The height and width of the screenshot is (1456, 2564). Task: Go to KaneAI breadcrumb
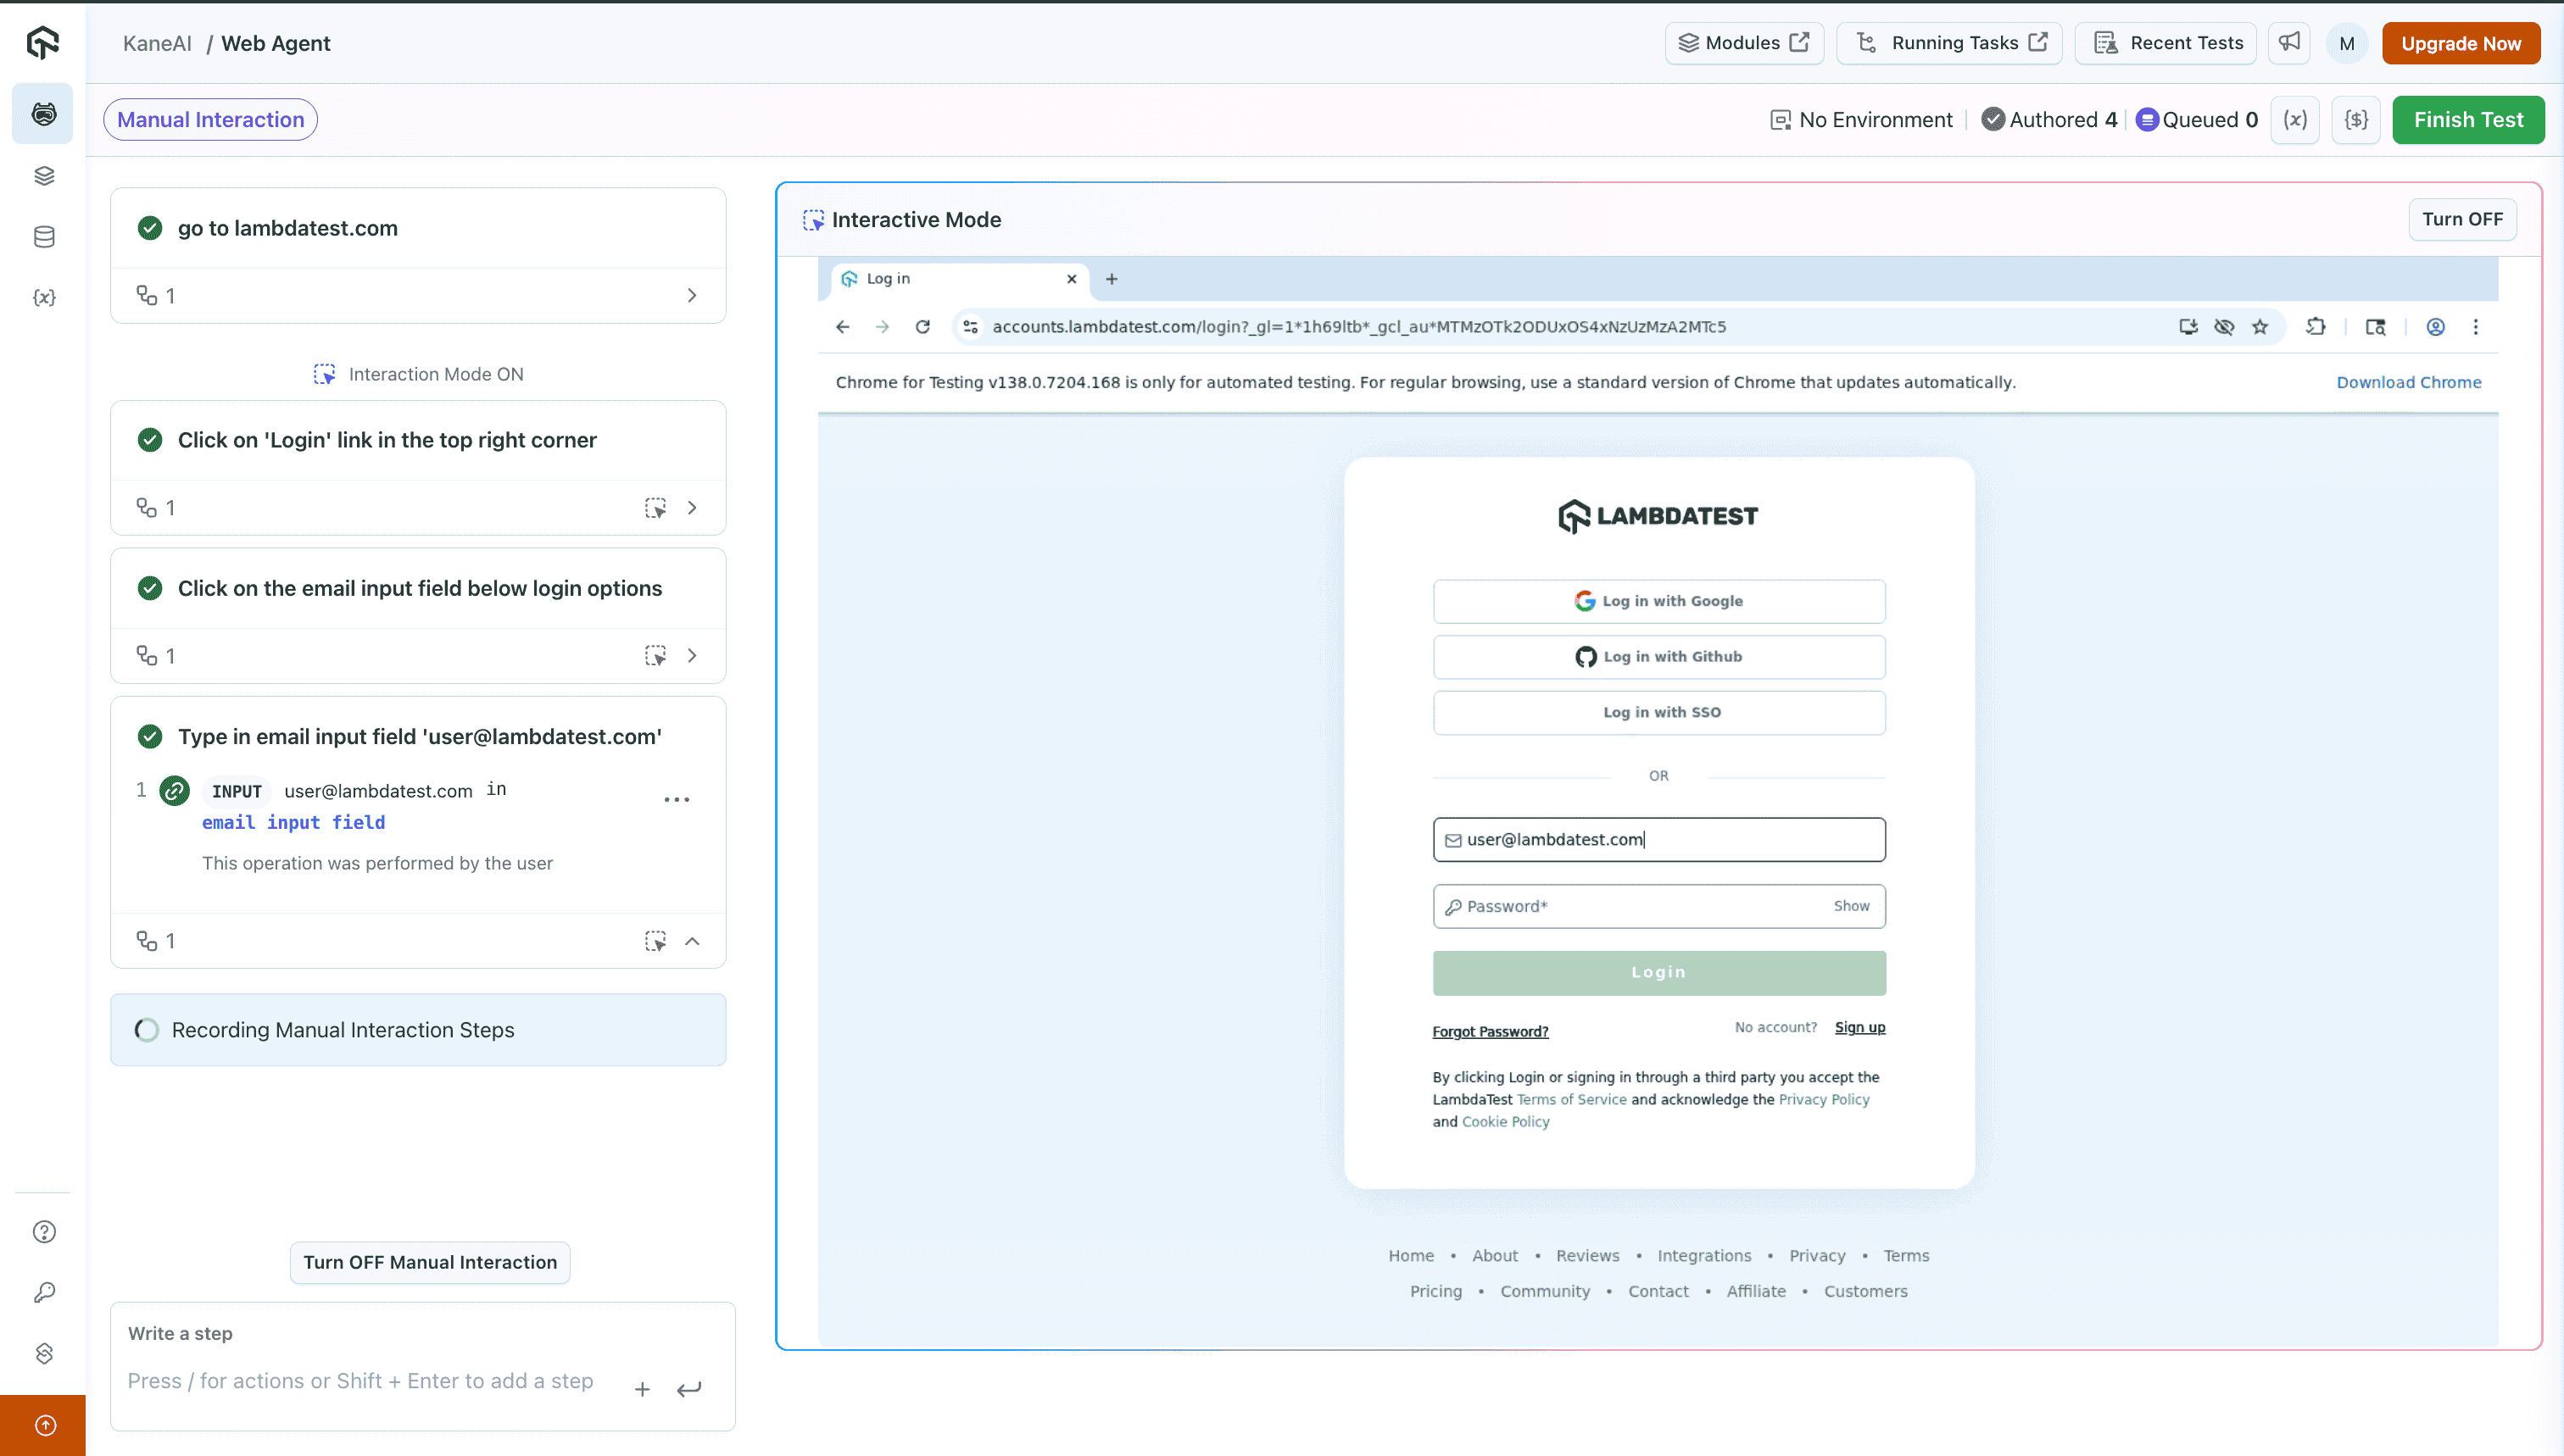point(157,43)
